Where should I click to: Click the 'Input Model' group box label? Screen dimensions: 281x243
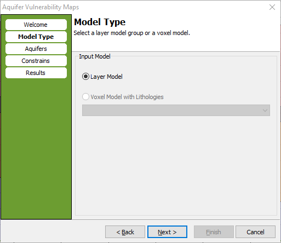(95, 56)
